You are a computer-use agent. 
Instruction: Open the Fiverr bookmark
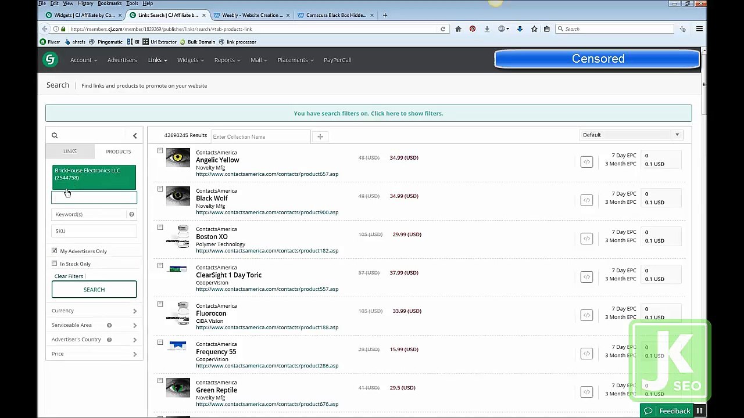pyautogui.click(x=50, y=42)
